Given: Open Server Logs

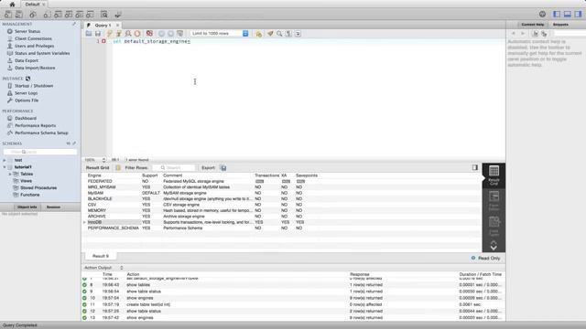Looking at the screenshot, I should point(27,93).
